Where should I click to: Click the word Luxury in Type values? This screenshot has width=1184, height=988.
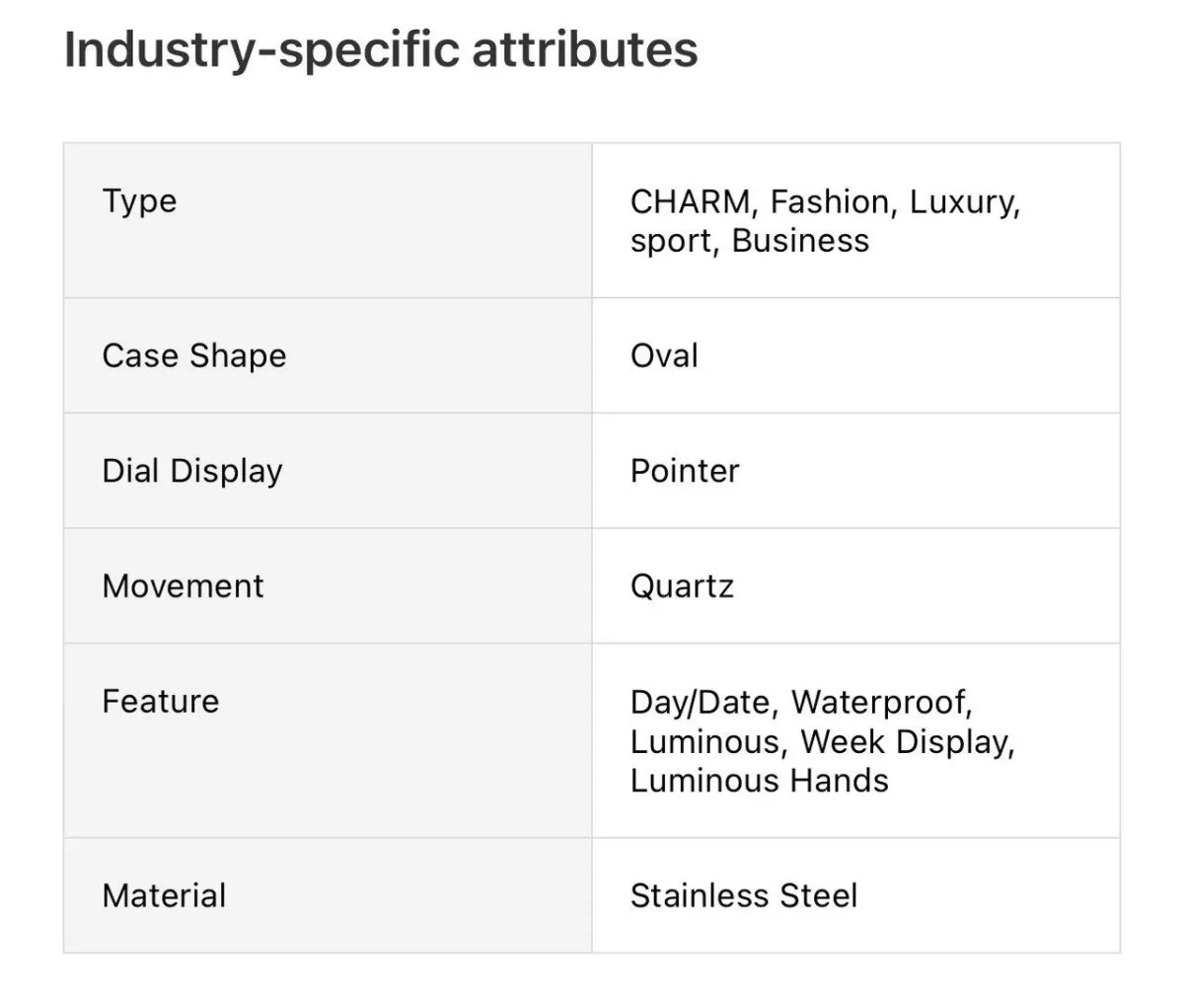coord(962,202)
